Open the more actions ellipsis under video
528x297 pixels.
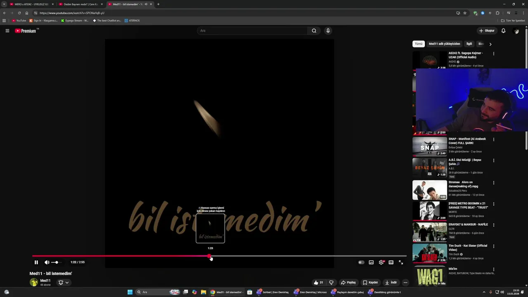pyautogui.click(x=405, y=283)
